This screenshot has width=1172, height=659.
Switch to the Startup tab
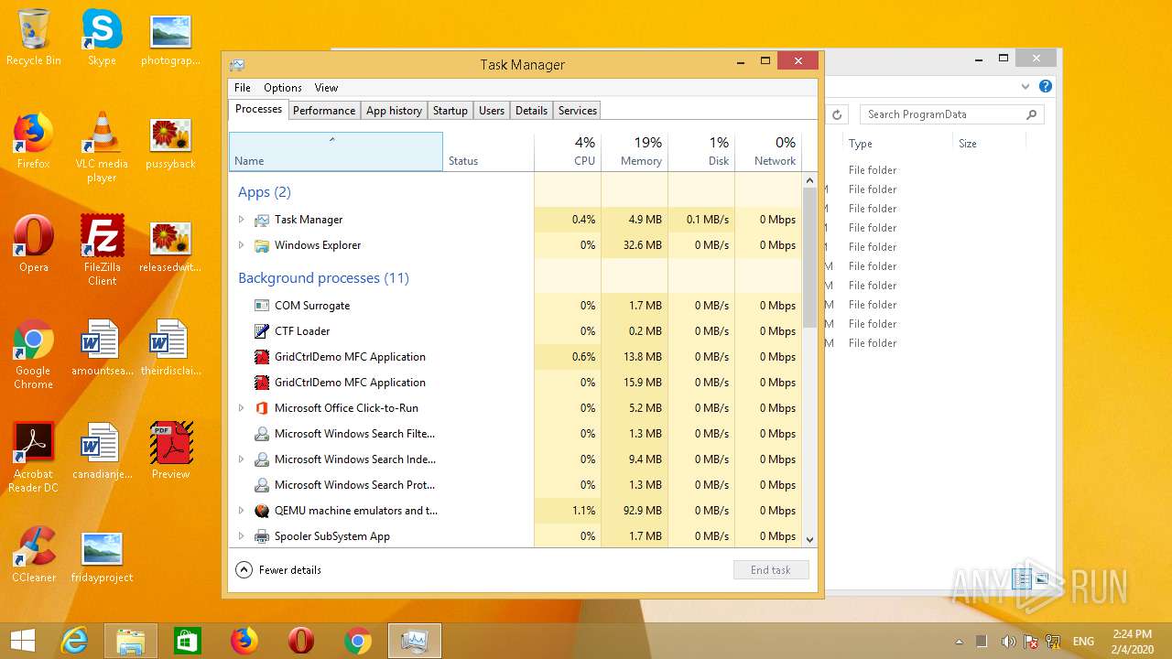click(450, 111)
